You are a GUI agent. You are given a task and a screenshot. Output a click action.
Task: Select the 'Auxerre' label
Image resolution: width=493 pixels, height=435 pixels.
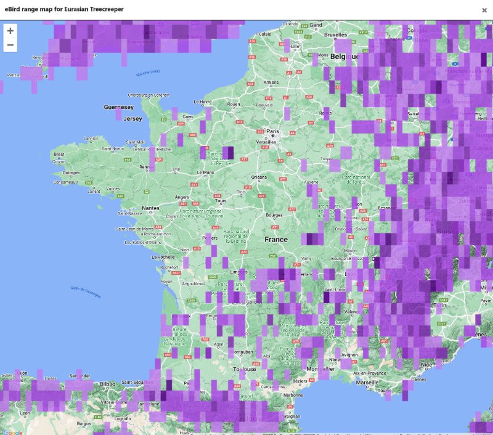click(x=311, y=182)
